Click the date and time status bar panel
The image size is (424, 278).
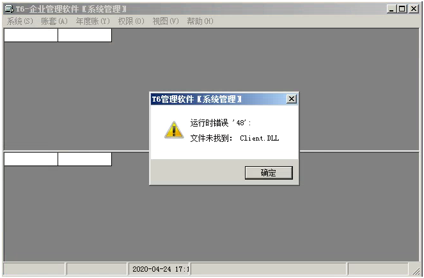pos(159,269)
